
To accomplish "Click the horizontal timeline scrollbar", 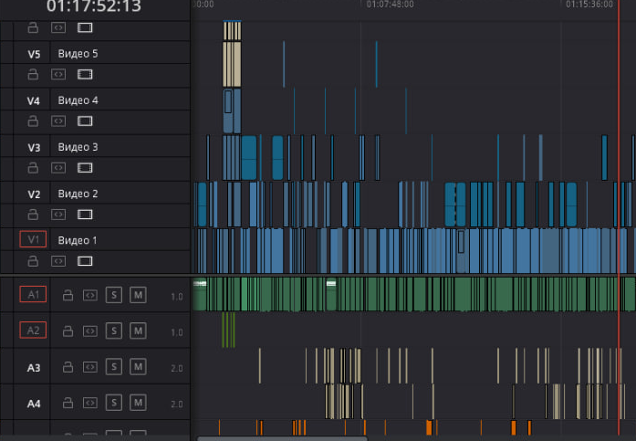I will coord(282,438).
